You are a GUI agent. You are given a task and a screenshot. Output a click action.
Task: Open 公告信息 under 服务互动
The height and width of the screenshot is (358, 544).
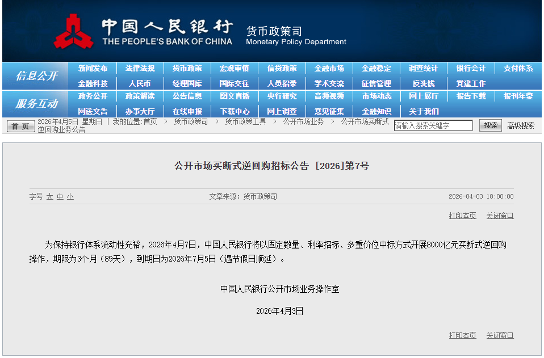tap(187, 96)
